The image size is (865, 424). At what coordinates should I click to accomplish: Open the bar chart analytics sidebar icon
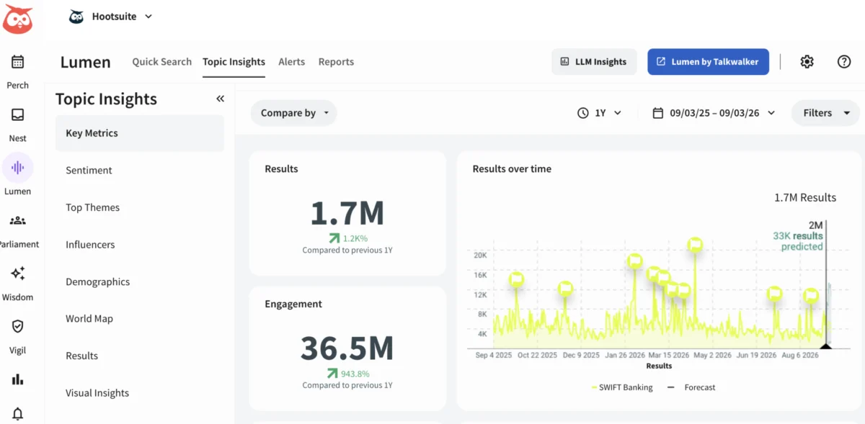(x=17, y=379)
